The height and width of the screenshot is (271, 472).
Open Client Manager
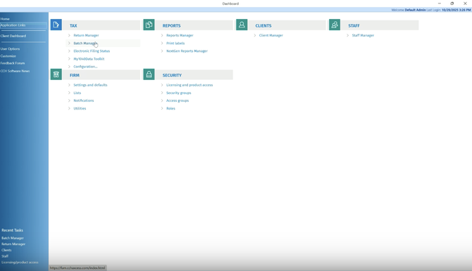tap(271, 35)
